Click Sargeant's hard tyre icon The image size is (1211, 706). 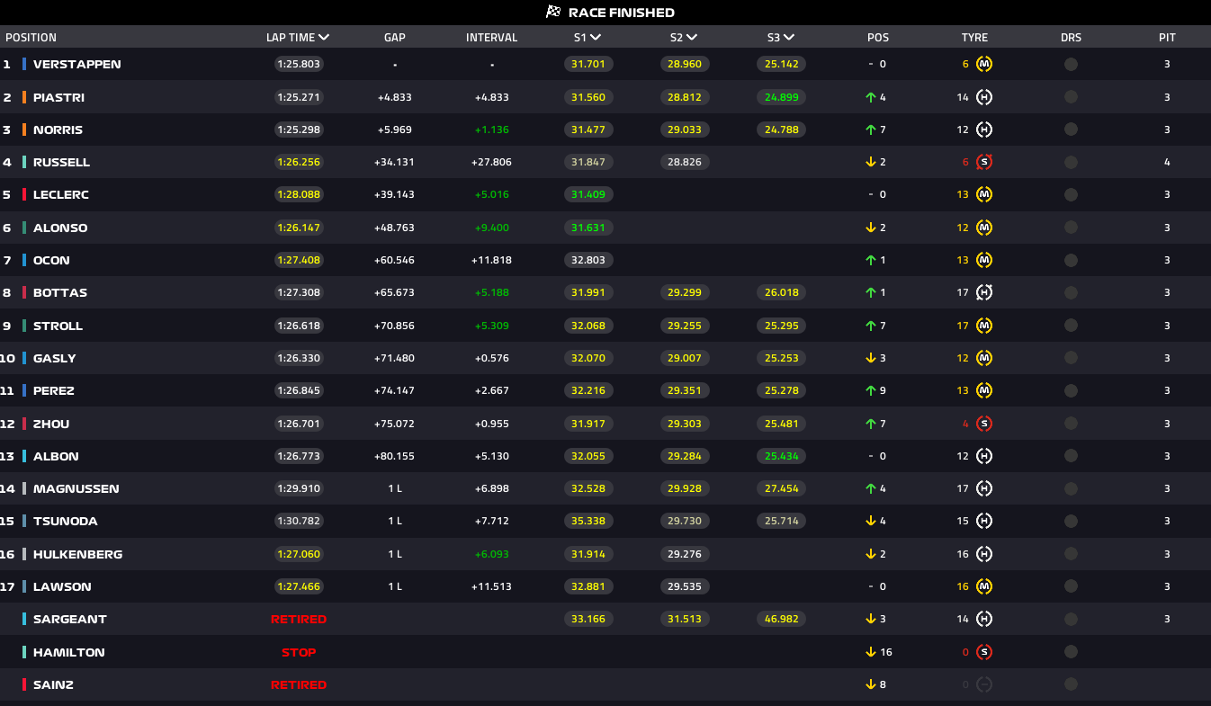[x=984, y=619]
